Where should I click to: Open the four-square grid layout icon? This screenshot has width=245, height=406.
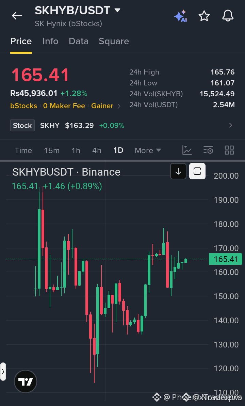click(229, 150)
